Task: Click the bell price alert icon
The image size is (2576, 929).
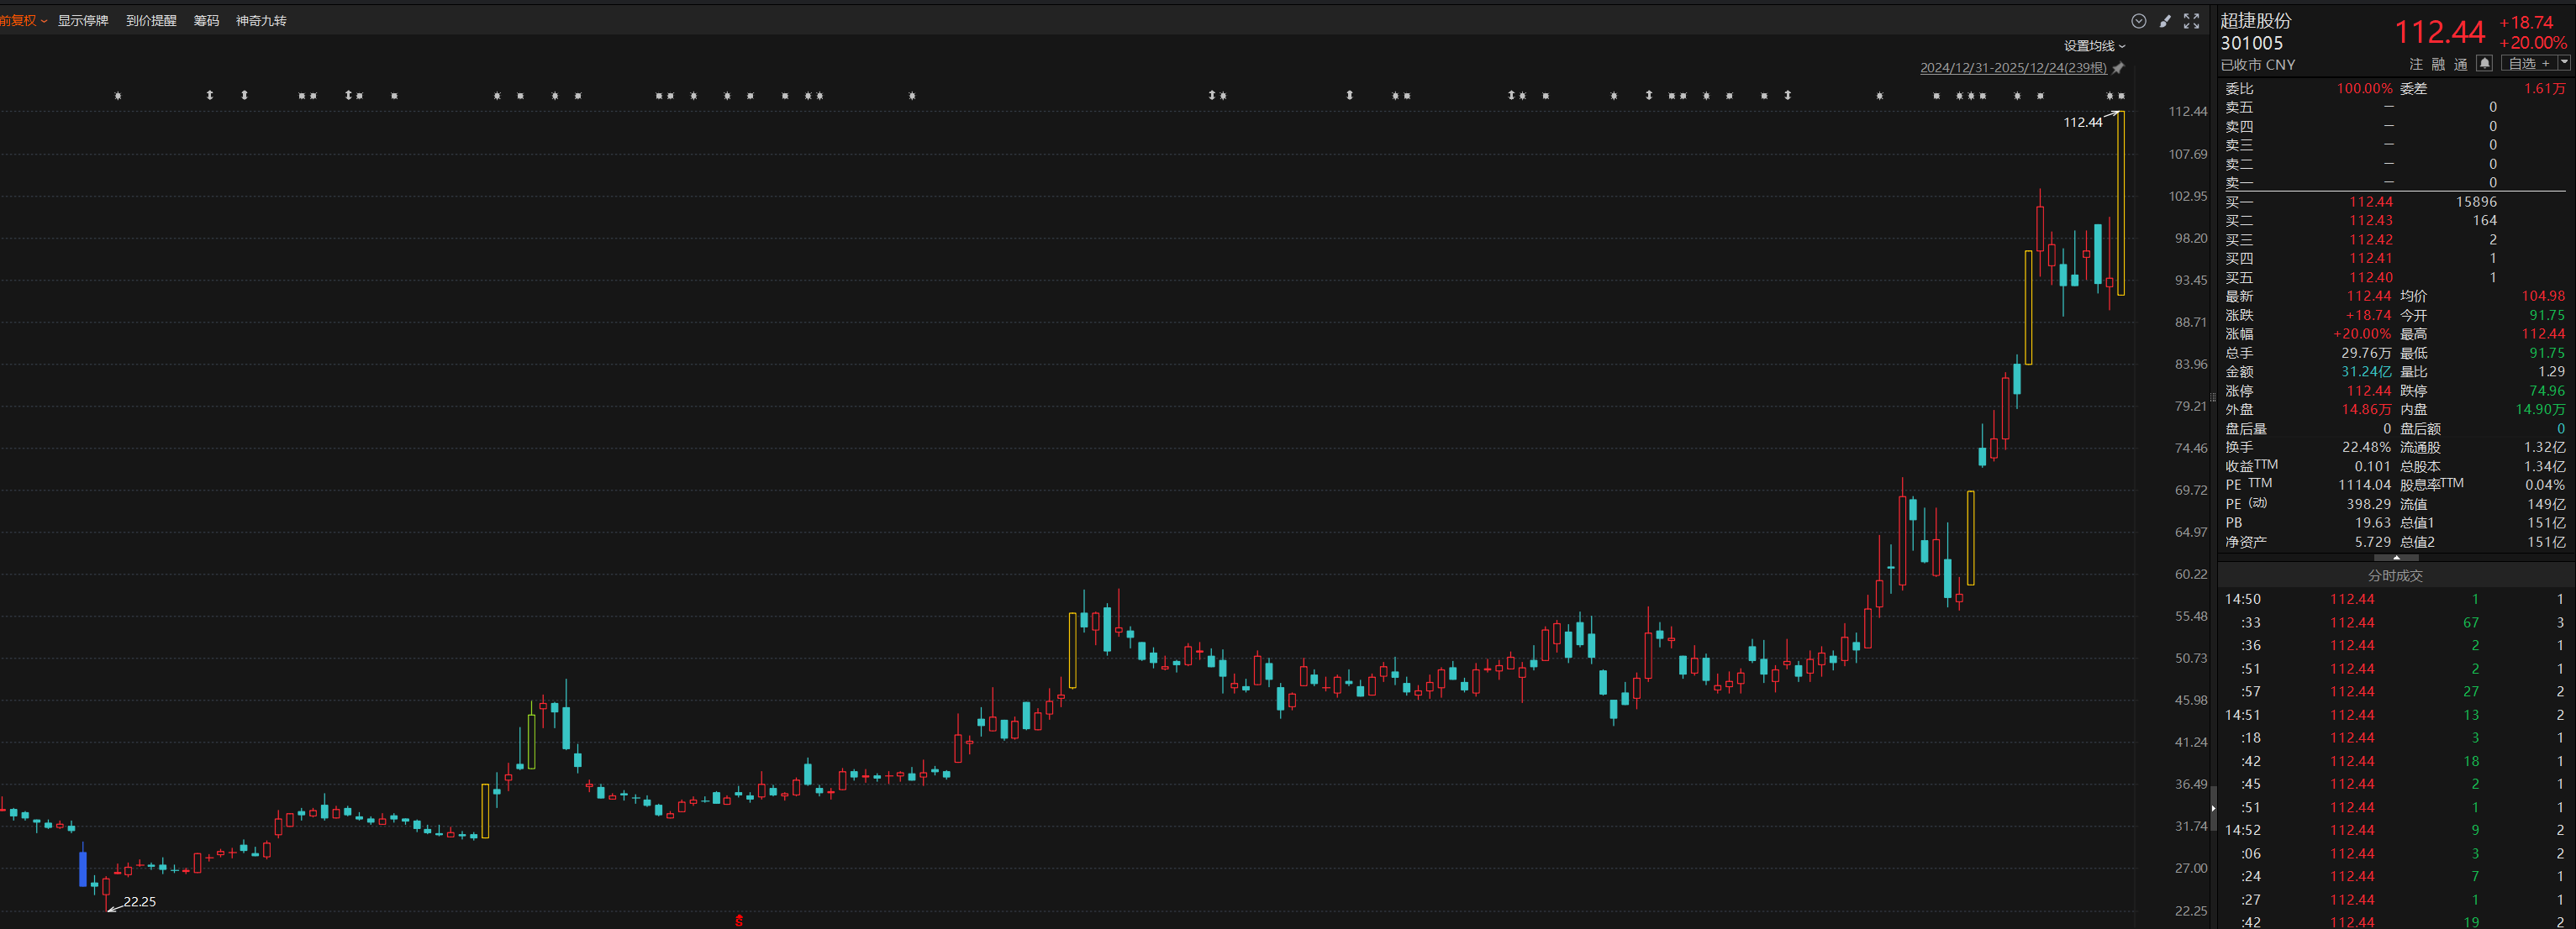Action: click(2484, 64)
